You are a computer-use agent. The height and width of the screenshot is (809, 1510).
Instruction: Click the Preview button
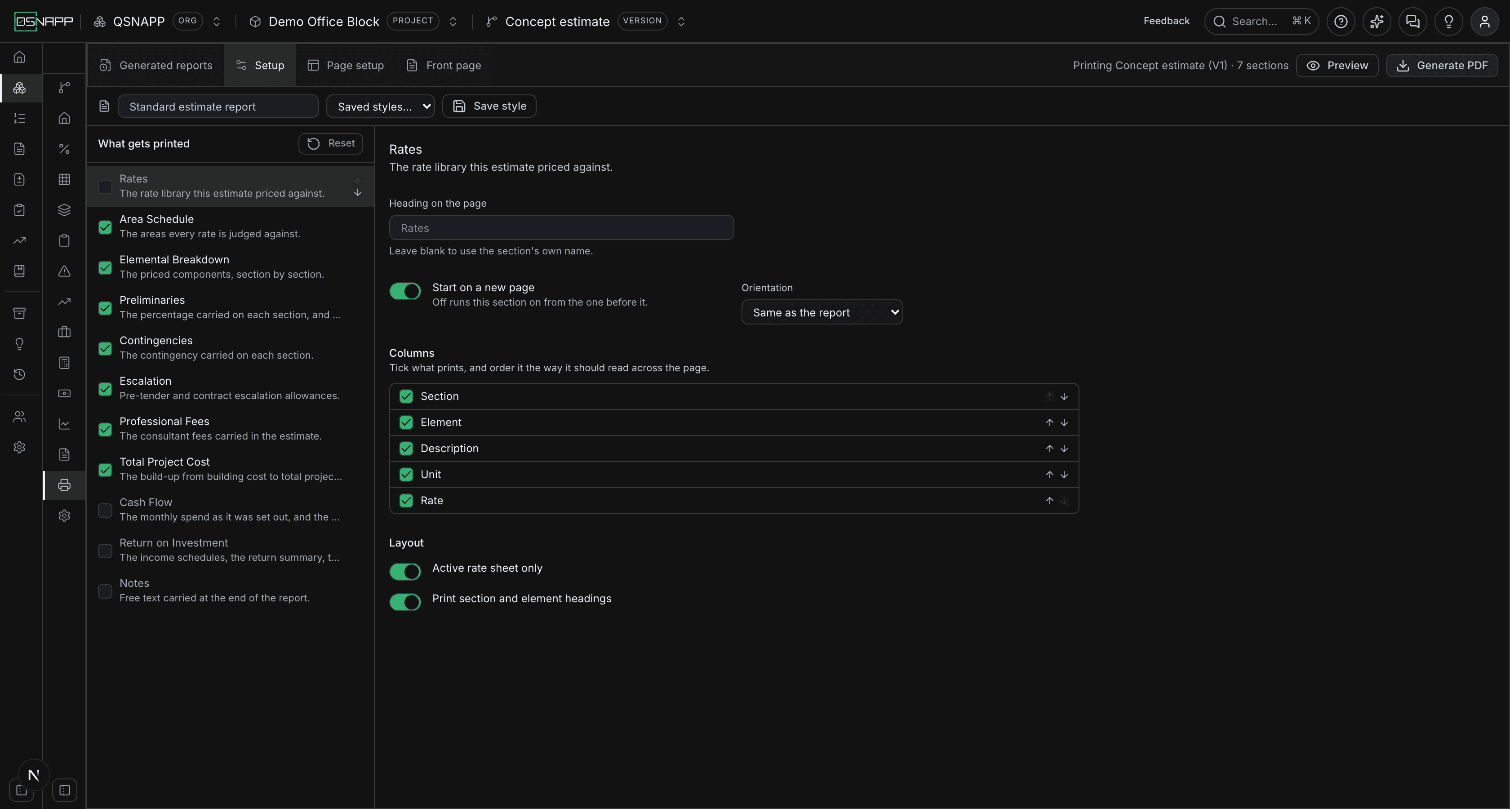pos(1337,66)
